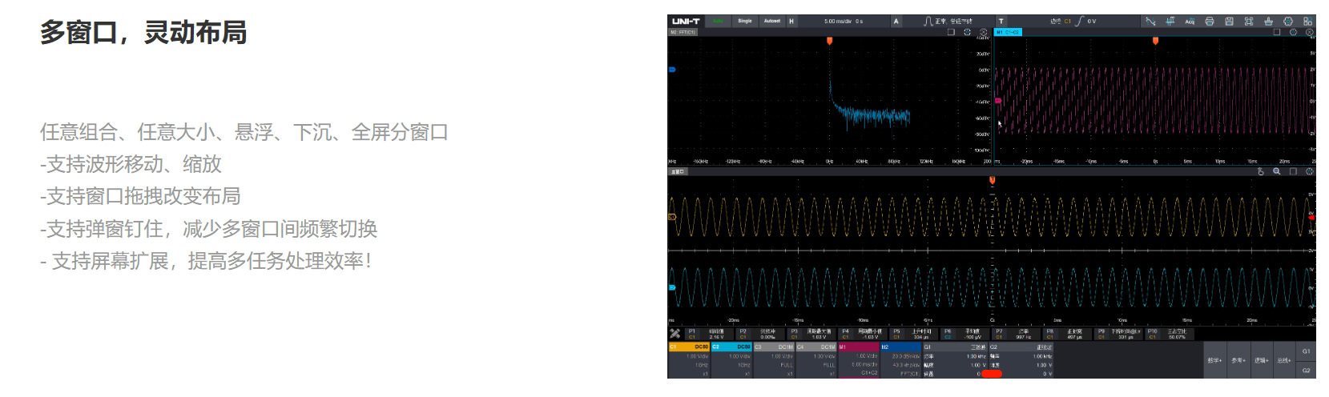Toggle the M1 math channel info box
The width and height of the screenshot is (1329, 397).
(859, 360)
